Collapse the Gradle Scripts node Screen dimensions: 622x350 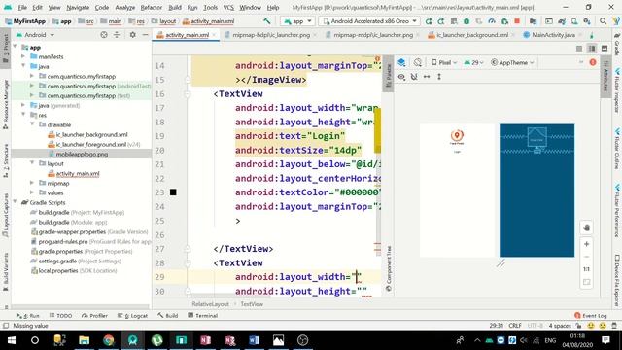pyautogui.click(x=16, y=202)
